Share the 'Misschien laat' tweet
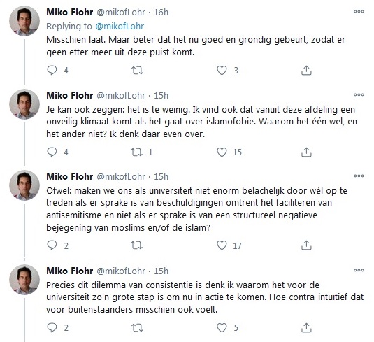The image size is (374, 342). (x=306, y=70)
